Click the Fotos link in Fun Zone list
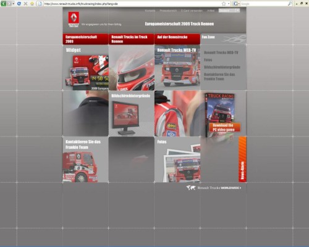Screen dimensions: 309x247 pos(208,60)
